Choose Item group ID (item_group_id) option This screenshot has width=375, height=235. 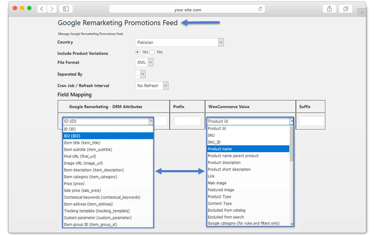pos(108,224)
